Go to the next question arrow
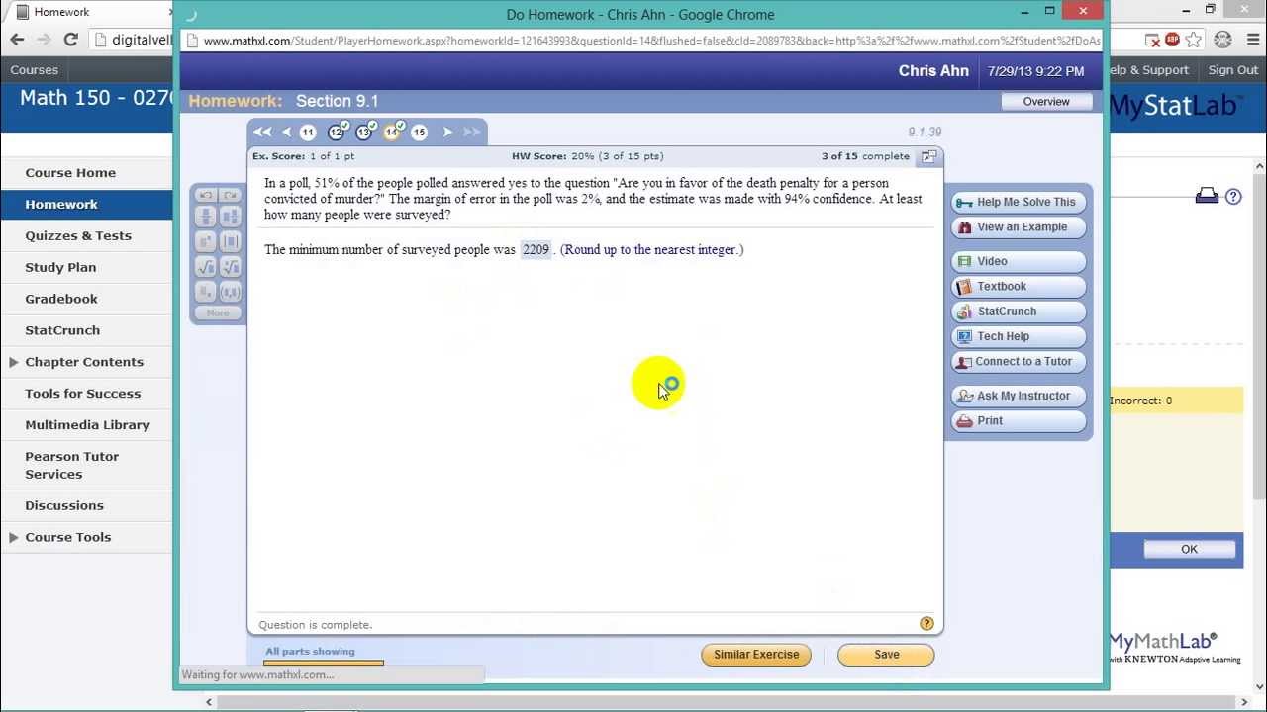This screenshot has height=712, width=1267. [447, 132]
